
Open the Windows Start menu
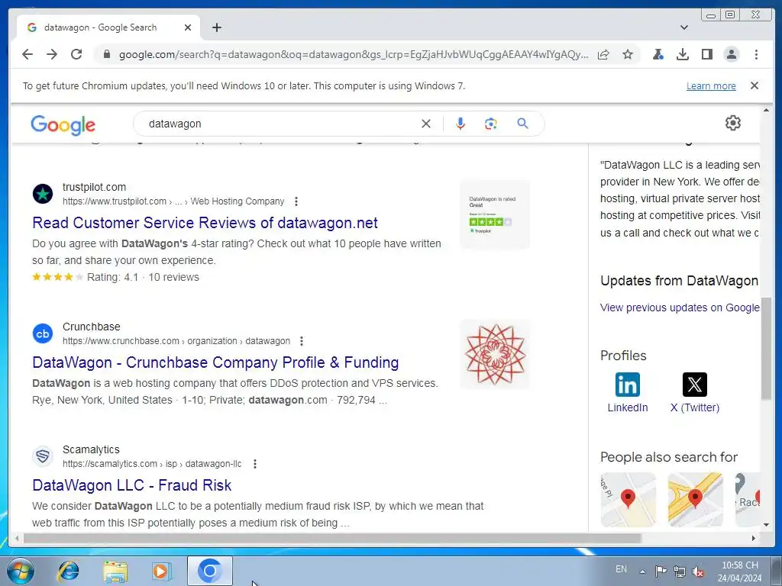coord(19,571)
